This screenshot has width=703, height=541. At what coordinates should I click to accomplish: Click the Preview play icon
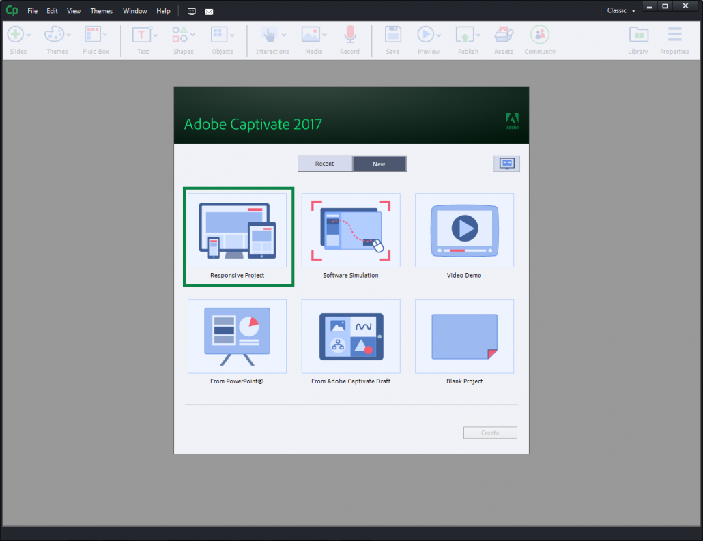click(425, 35)
